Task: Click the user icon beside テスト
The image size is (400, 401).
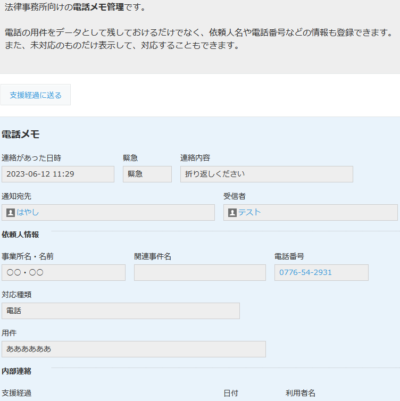Action: [232, 213]
